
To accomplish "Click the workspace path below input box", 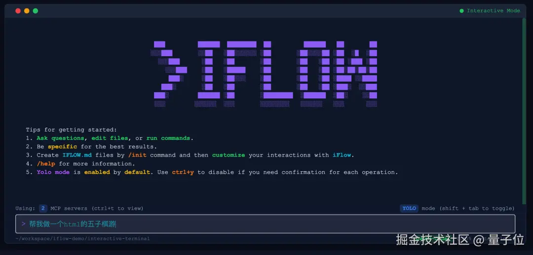I will [x=82, y=238].
